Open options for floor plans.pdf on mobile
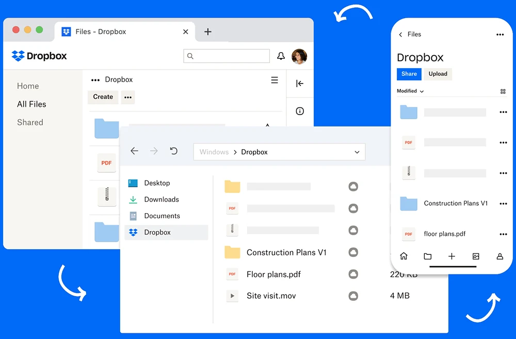This screenshot has height=339, width=516. 503,234
